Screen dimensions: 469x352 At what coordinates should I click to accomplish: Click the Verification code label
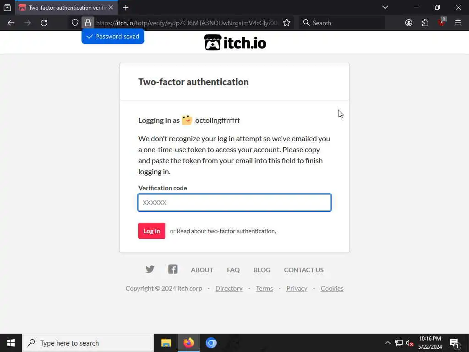(163, 188)
